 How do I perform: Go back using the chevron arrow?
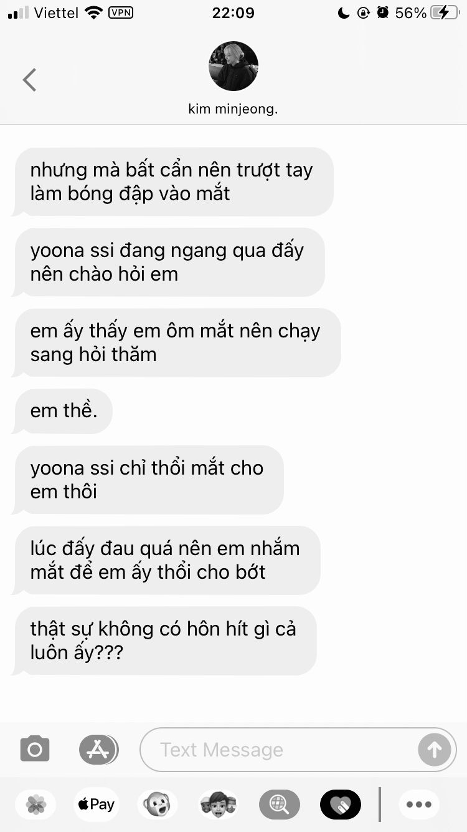tap(29, 80)
